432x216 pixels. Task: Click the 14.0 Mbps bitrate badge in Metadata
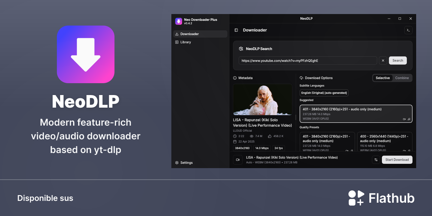click(x=262, y=148)
